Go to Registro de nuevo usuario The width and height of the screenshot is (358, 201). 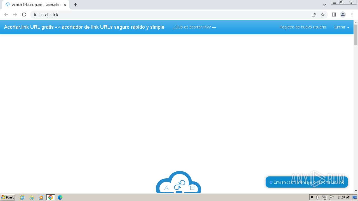pyautogui.click(x=303, y=27)
